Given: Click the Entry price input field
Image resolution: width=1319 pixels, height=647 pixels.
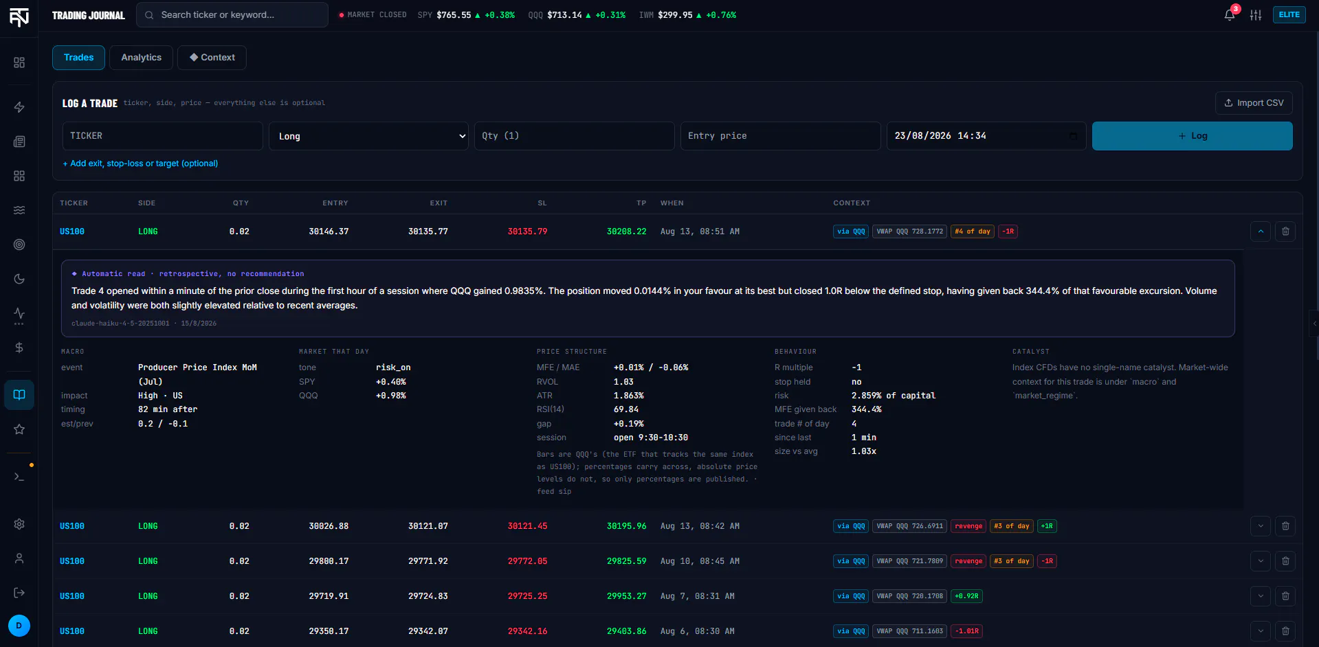Looking at the screenshot, I should pos(780,136).
